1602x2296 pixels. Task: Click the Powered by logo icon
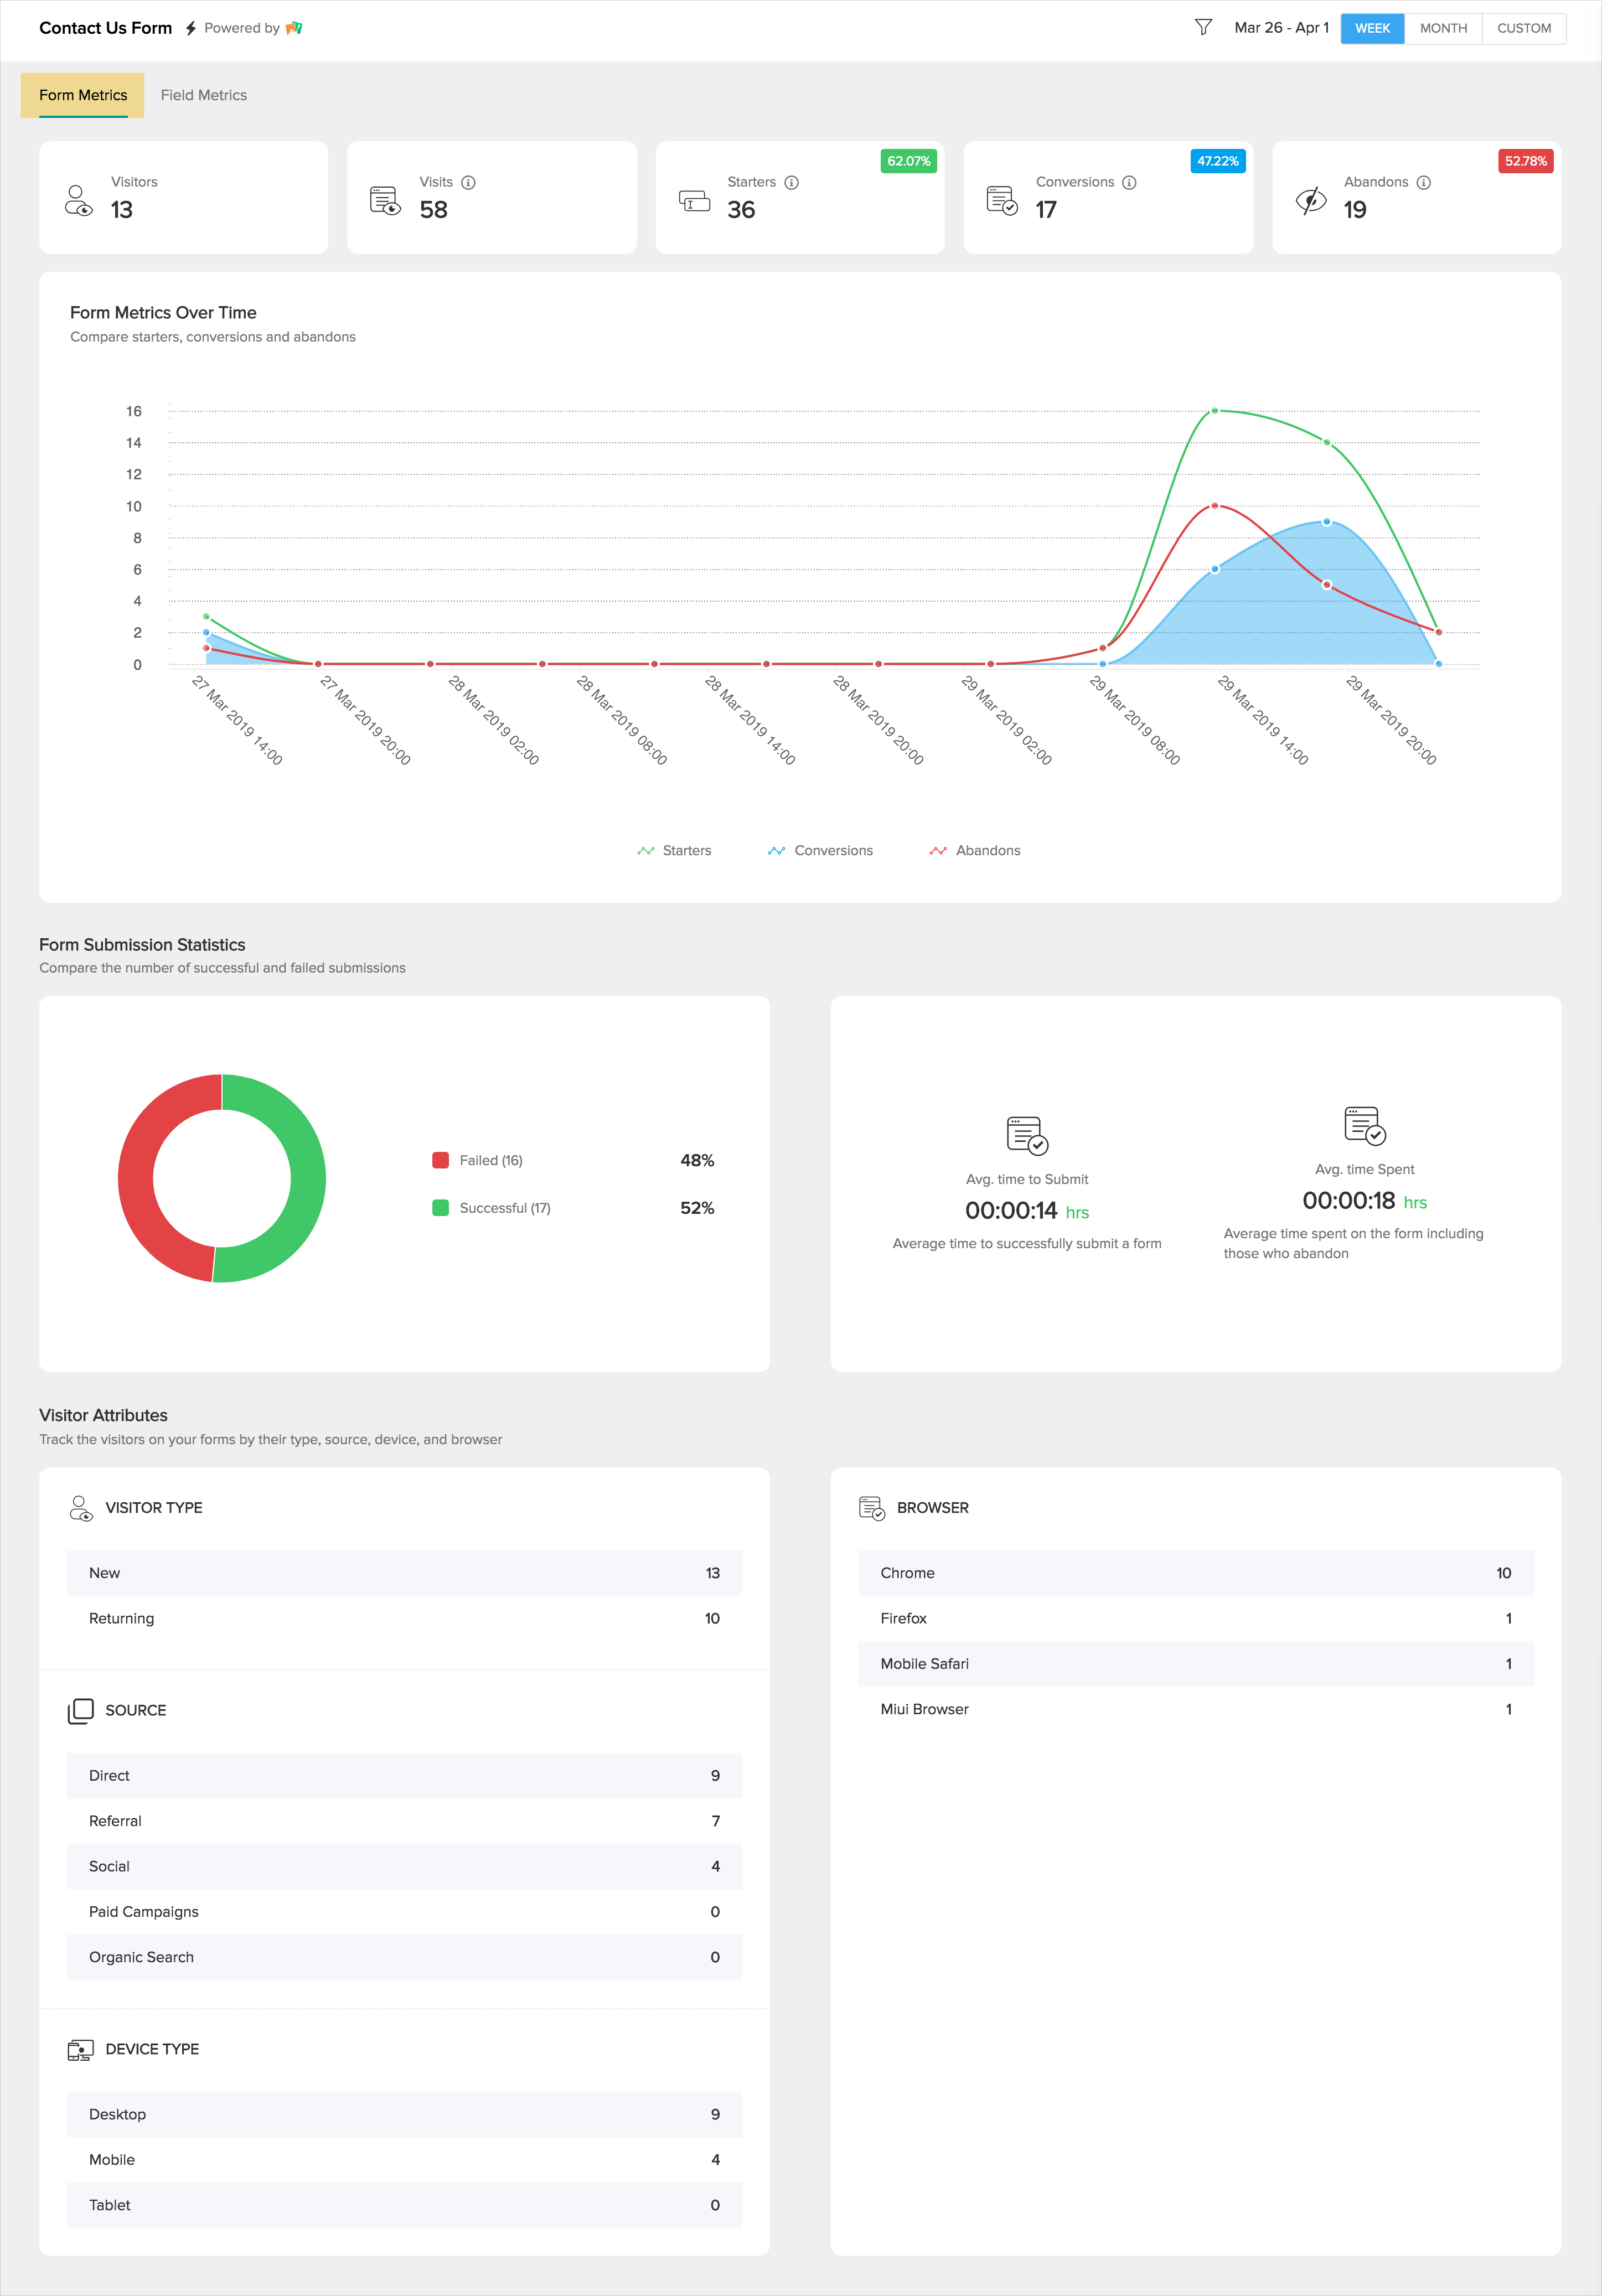[x=294, y=28]
